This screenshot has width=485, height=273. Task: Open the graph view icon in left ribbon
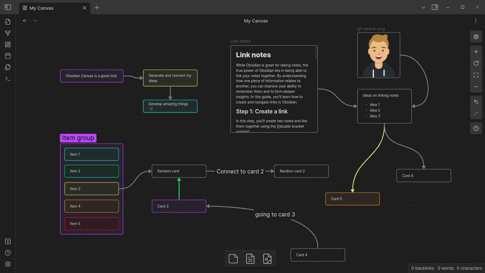pyautogui.click(x=7, y=33)
